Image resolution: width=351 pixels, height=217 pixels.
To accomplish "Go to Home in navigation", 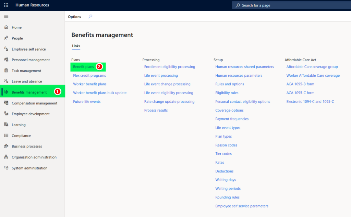I will (16, 27).
